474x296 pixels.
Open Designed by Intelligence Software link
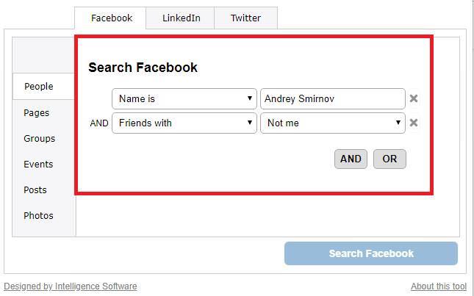click(x=71, y=286)
